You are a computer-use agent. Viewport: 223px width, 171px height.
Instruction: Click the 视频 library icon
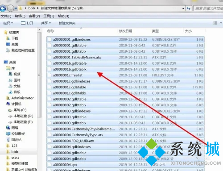10,74
